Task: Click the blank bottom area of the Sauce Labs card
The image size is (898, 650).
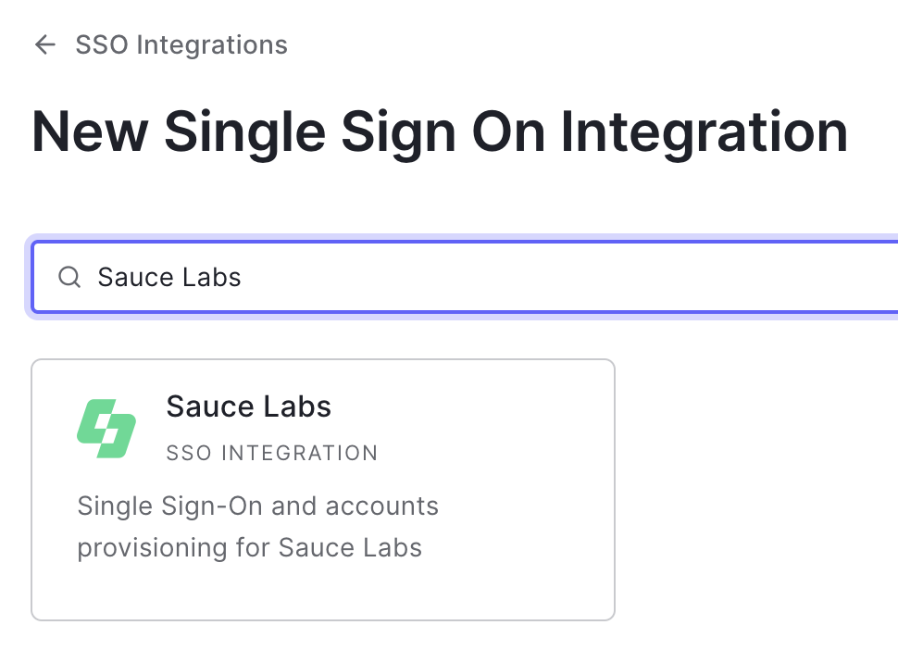Action: [x=323, y=591]
